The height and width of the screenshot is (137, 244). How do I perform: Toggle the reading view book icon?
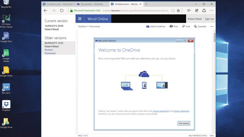(173, 11)
